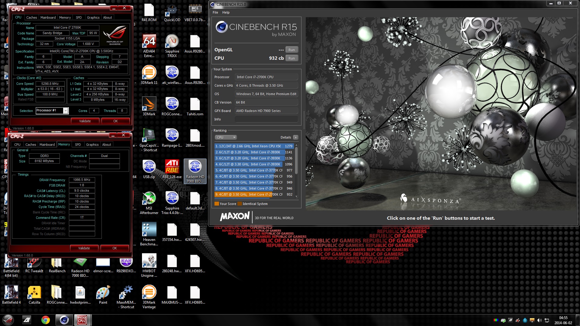Select the Tahiti.rom file icon
Viewport: 580px width, 326px height.
point(195,106)
